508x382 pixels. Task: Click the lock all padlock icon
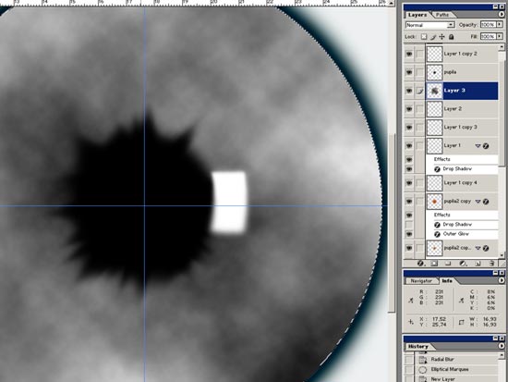click(x=451, y=37)
